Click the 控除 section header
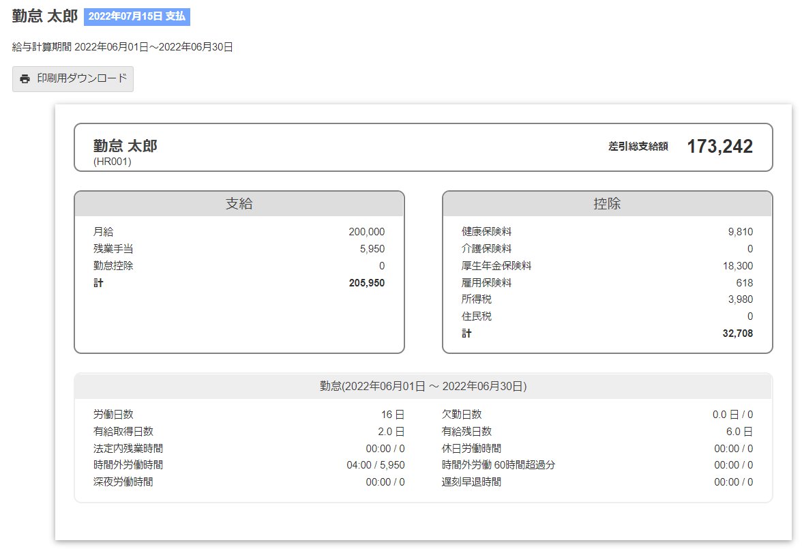Viewport: 802px width, 549px height. [x=607, y=204]
